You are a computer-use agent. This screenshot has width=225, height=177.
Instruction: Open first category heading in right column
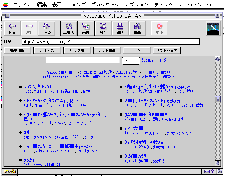[149, 86]
